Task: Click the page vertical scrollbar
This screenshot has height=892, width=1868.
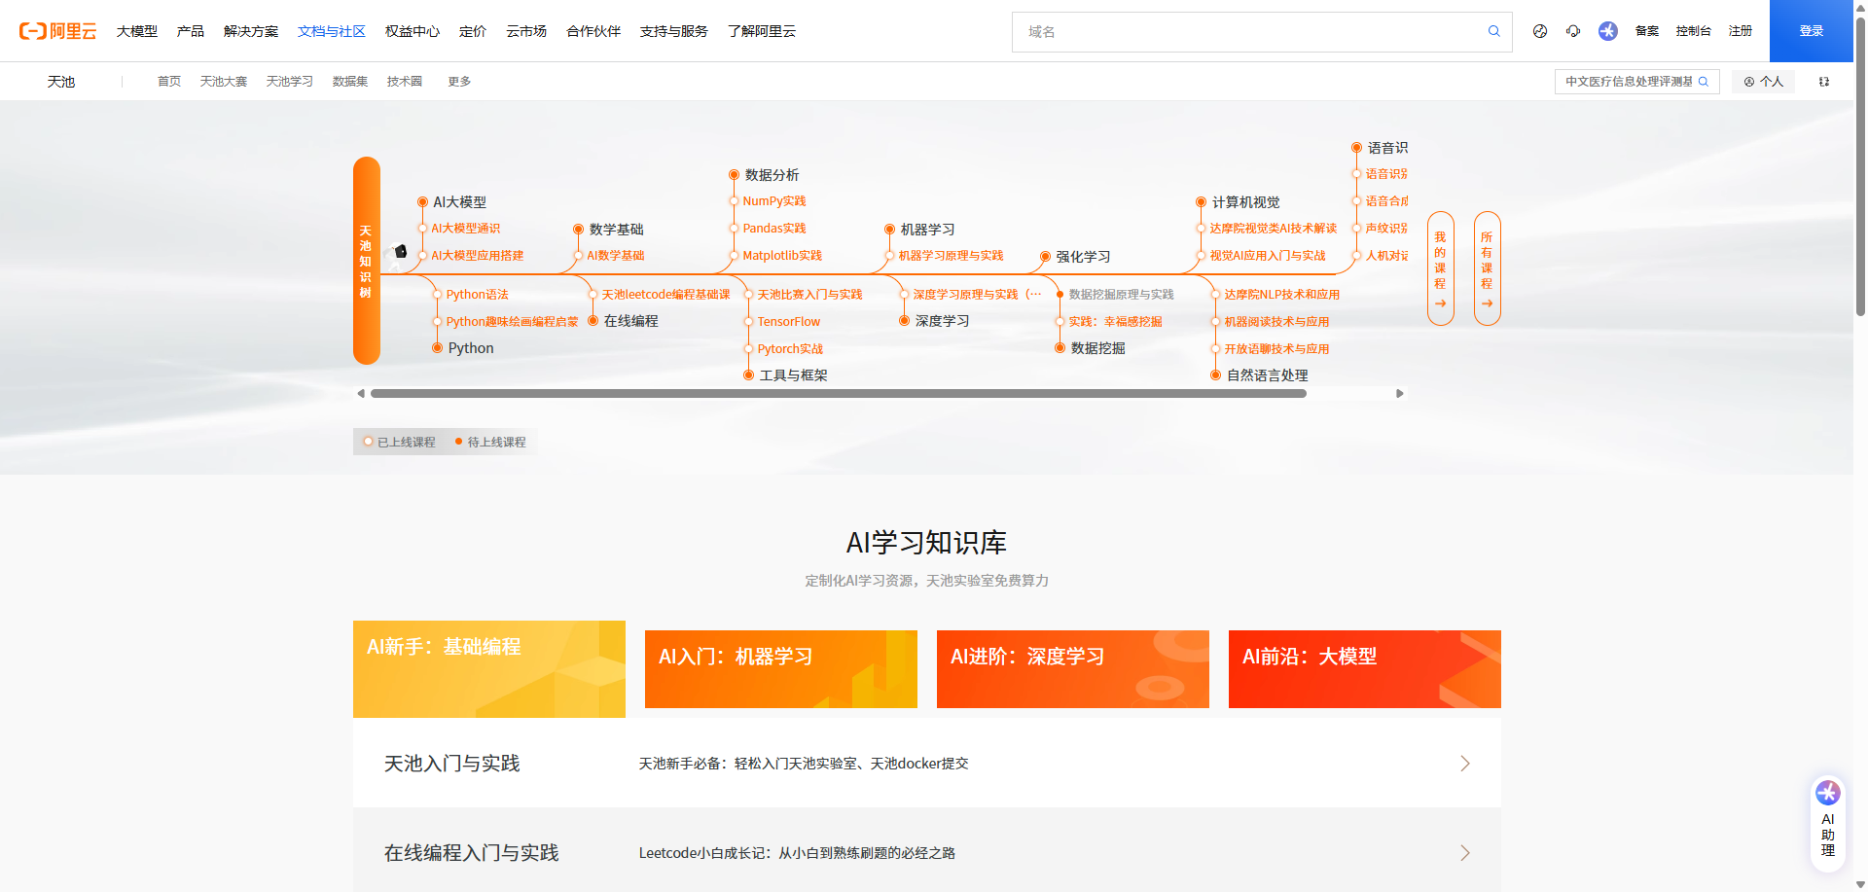Action: (1860, 165)
